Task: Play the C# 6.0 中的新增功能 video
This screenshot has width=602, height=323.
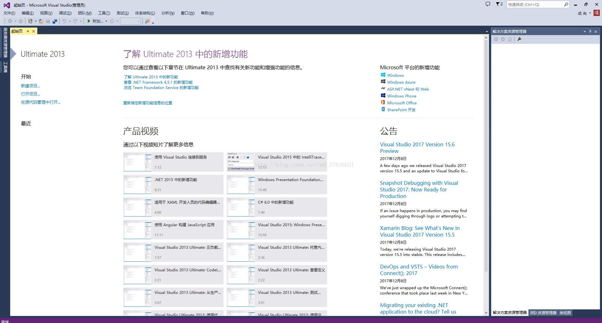Action: (277, 207)
